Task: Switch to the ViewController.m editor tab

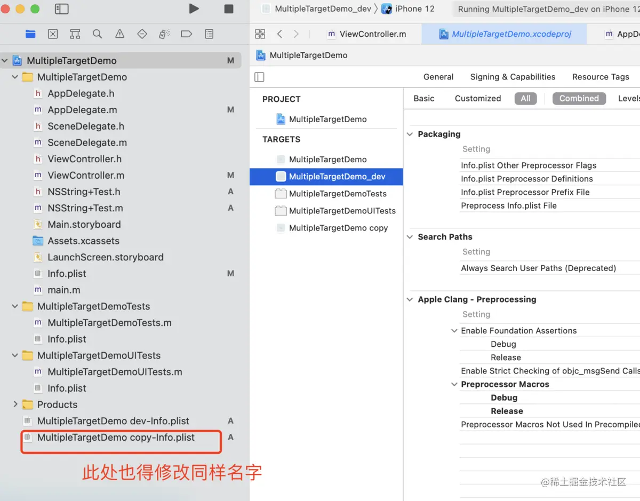Action: pos(367,34)
